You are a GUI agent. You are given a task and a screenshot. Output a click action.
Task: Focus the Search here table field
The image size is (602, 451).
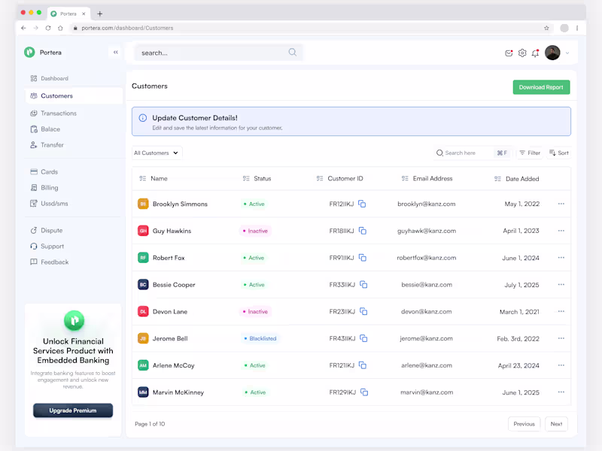pyautogui.click(x=473, y=153)
